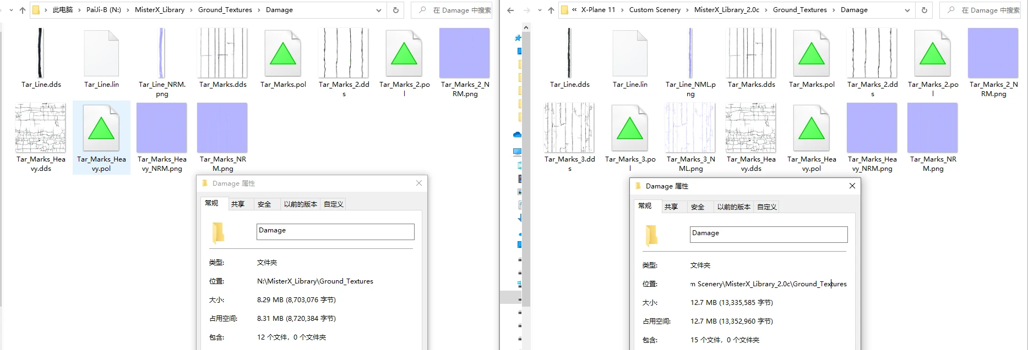
Task: Navigate to MisterX_Library_2.0c breadcrumb
Action: tap(727, 10)
